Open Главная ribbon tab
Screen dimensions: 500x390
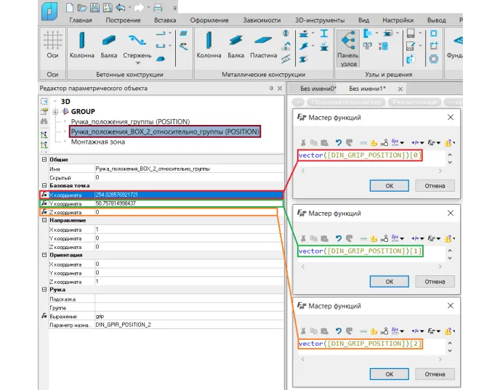81,20
